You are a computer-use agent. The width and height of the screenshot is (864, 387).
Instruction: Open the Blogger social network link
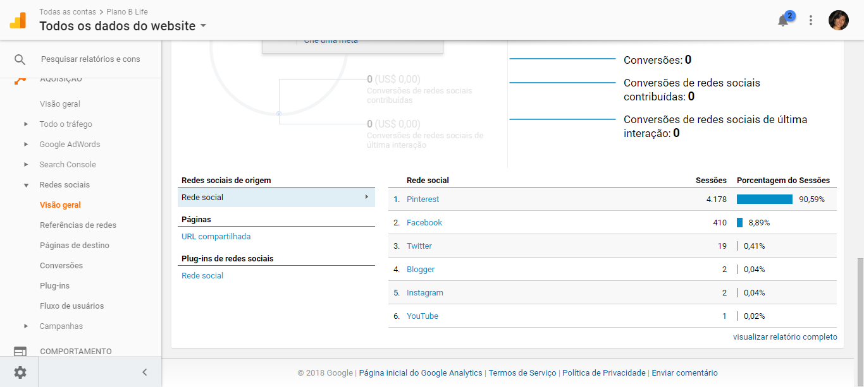[421, 270]
